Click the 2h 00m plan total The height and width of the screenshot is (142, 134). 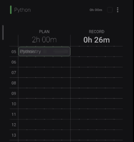coord(44,40)
